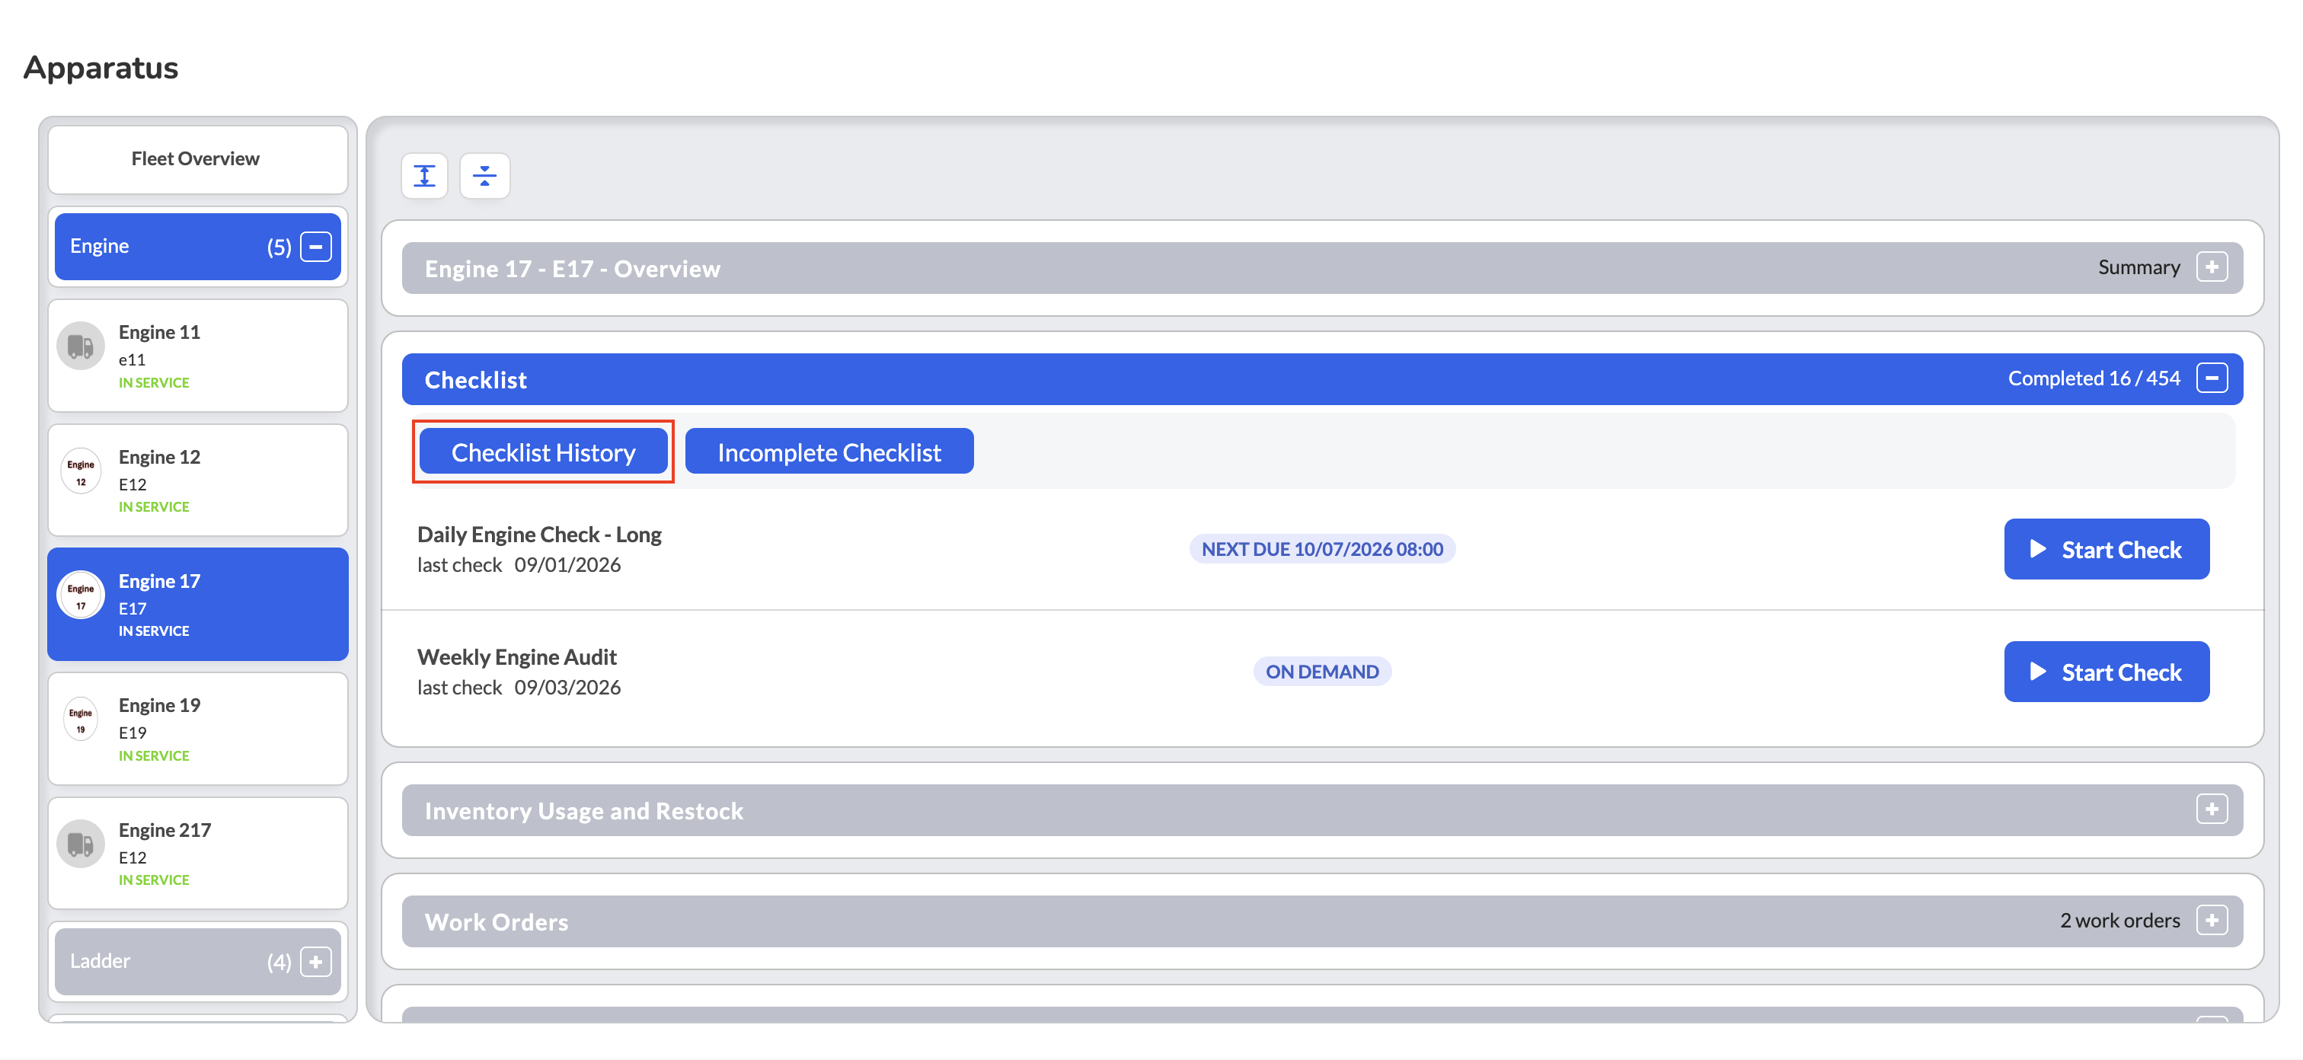2303x1060 pixels.
Task: Click NEXT DUE 10/07/2026 badge
Action: pyautogui.click(x=1321, y=549)
